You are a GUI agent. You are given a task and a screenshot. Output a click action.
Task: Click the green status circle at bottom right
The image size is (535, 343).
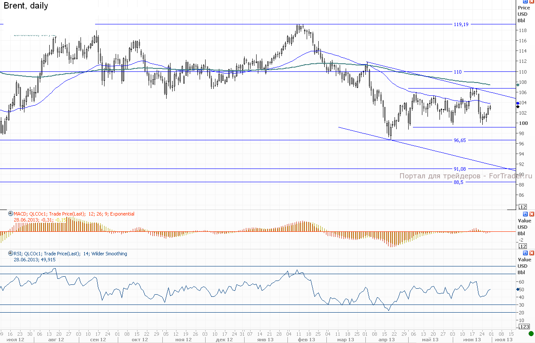click(x=531, y=333)
